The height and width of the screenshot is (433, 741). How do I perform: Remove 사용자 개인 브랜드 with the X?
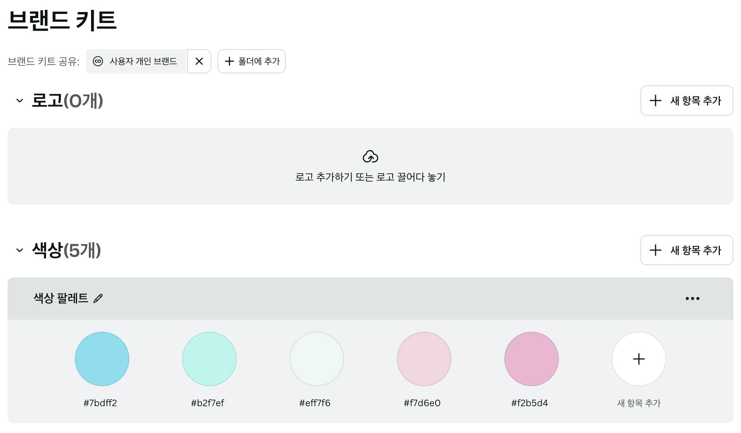[199, 61]
